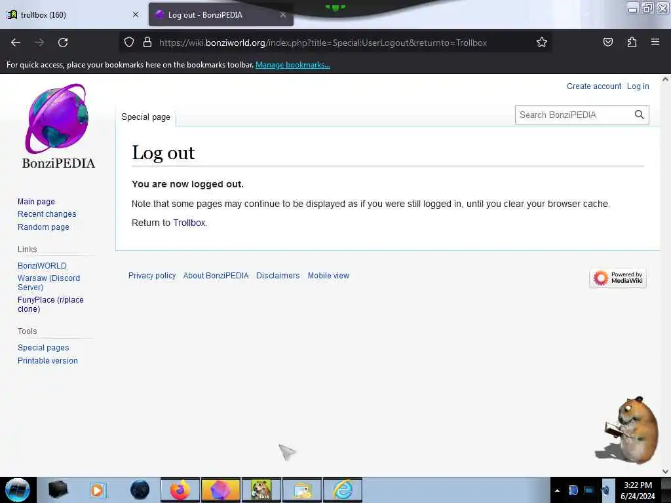Bookmark this page with the star icon
Screen dimensions: 671x503
(542, 43)
